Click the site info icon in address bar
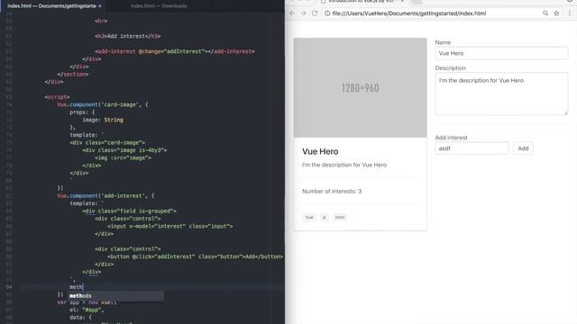This screenshot has height=324, width=577. (x=327, y=13)
